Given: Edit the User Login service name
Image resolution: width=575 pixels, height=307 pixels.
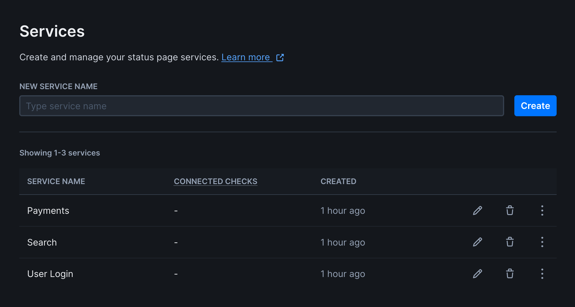Looking at the screenshot, I should click(477, 274).
